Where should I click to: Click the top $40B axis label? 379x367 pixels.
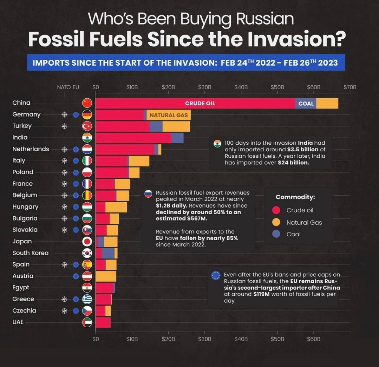click(241, 87)
